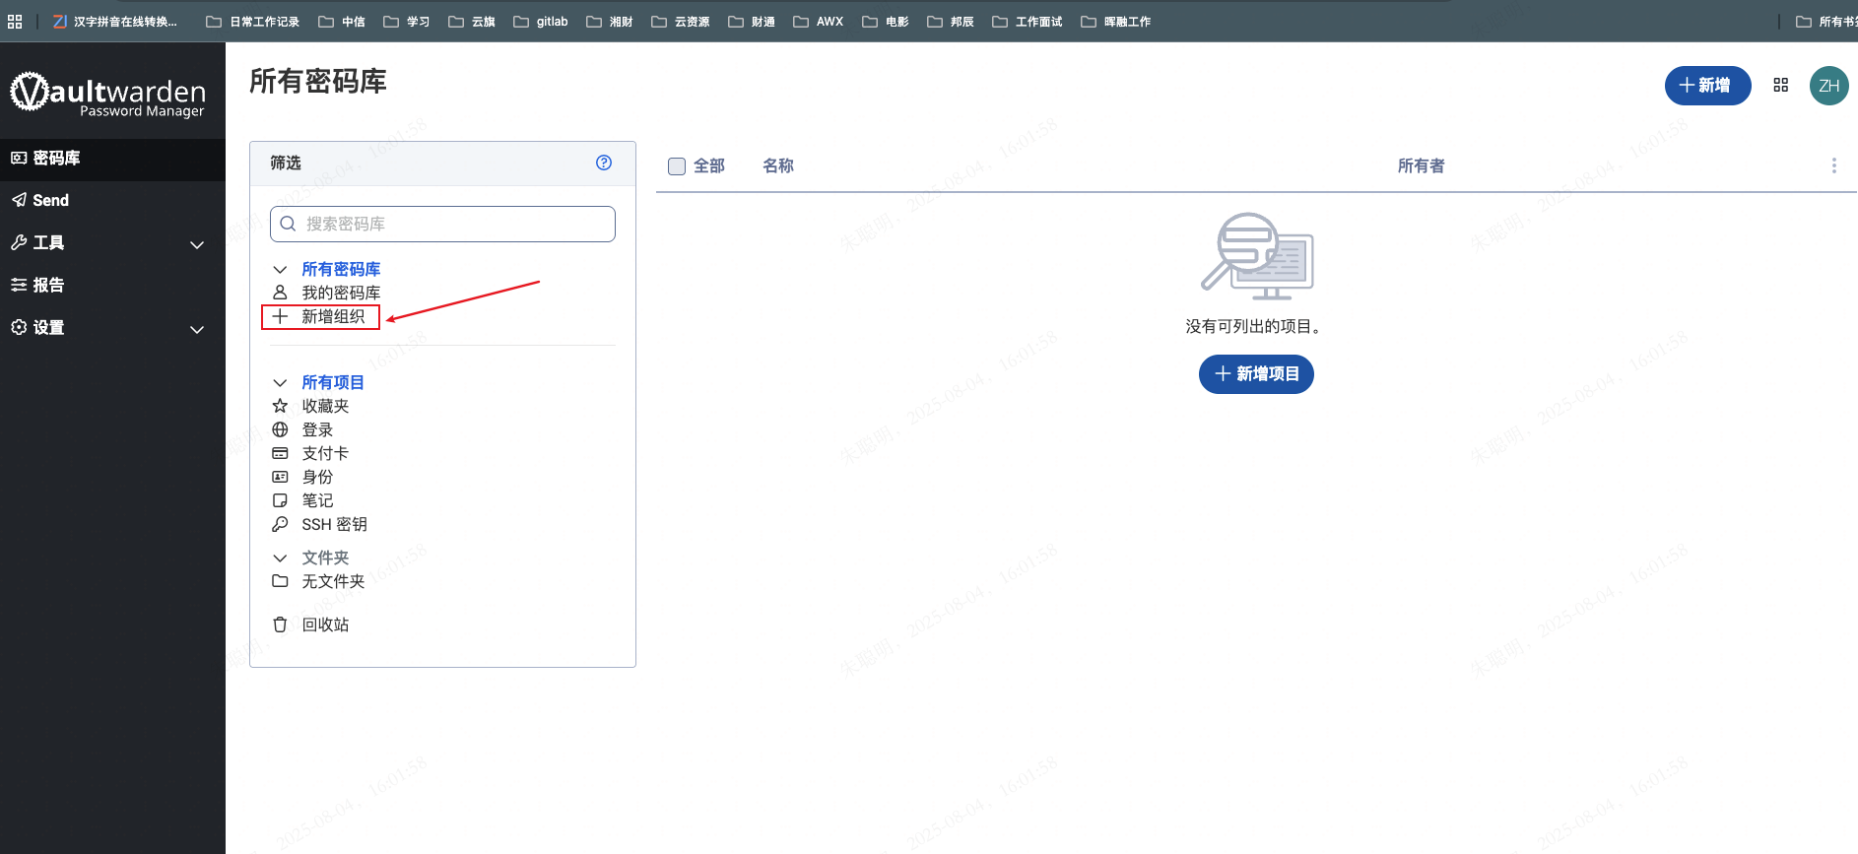Filter items by 支付卡 card type
This screenshot has height=854, width=1858.
(324, 453)
